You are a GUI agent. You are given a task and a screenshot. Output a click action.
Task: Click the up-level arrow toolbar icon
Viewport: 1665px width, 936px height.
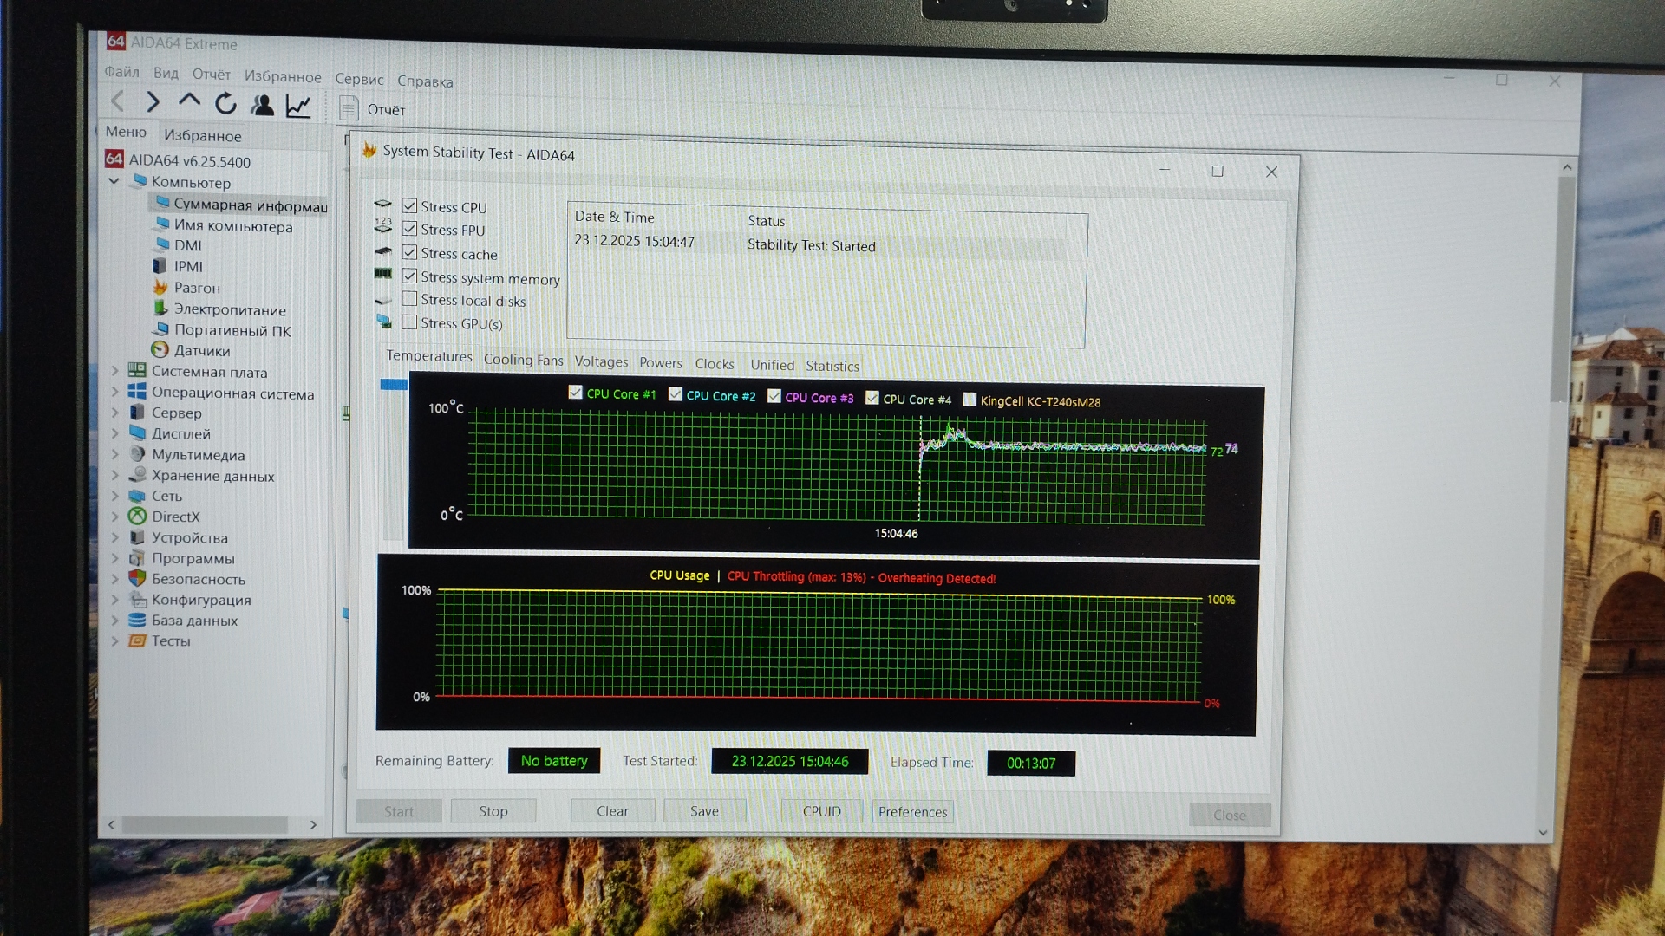coord(189,101)
